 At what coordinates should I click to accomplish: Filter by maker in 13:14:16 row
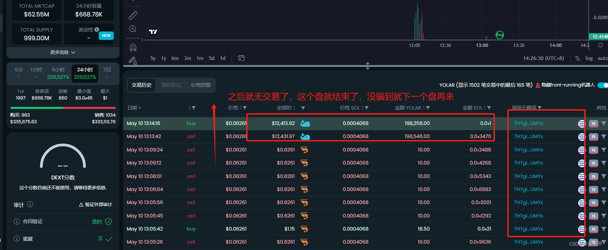pyautogui.click(x=604, y=123)
